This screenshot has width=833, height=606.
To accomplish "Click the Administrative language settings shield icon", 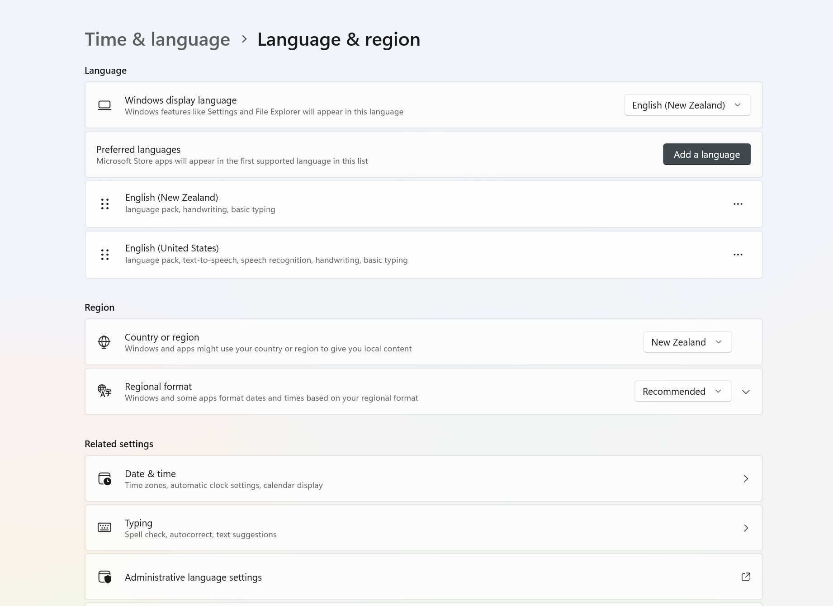I will point(104,577).
